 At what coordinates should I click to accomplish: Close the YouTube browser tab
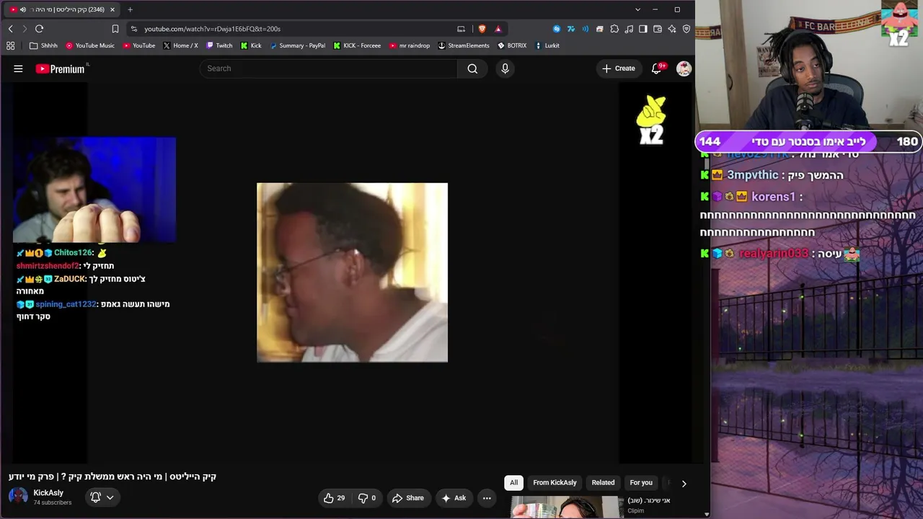click(112, 9)
